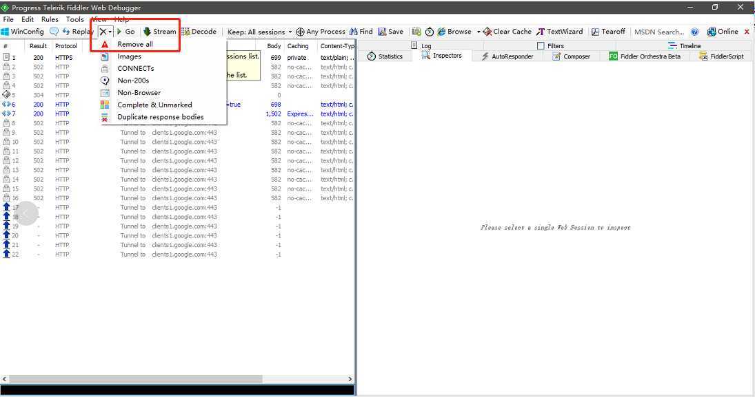Click the Tearoff button
755x397 pixels.
coord(608,31)
